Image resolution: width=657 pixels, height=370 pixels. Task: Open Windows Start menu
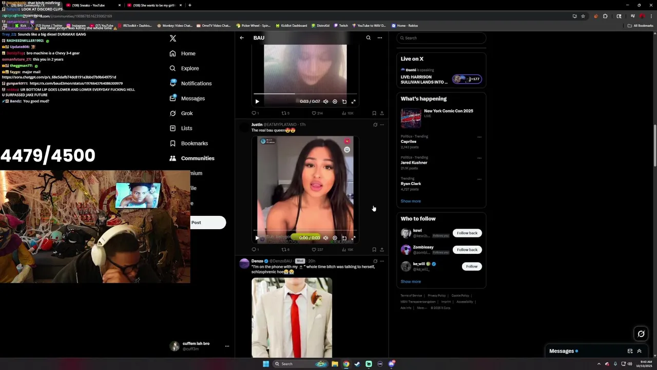[x=266, y=364]
